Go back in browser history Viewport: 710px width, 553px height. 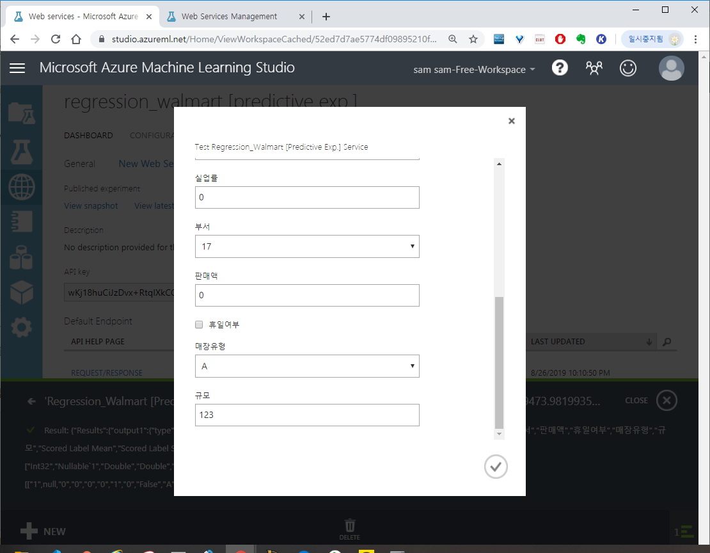pyautogui.click(x=15, y=39)
